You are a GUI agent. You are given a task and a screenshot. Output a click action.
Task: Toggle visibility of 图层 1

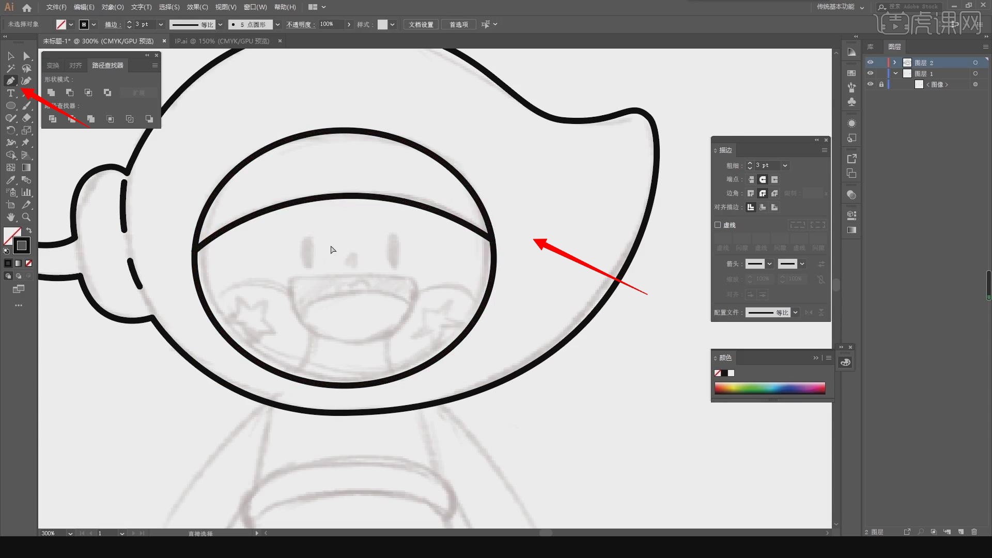(870, 73)
